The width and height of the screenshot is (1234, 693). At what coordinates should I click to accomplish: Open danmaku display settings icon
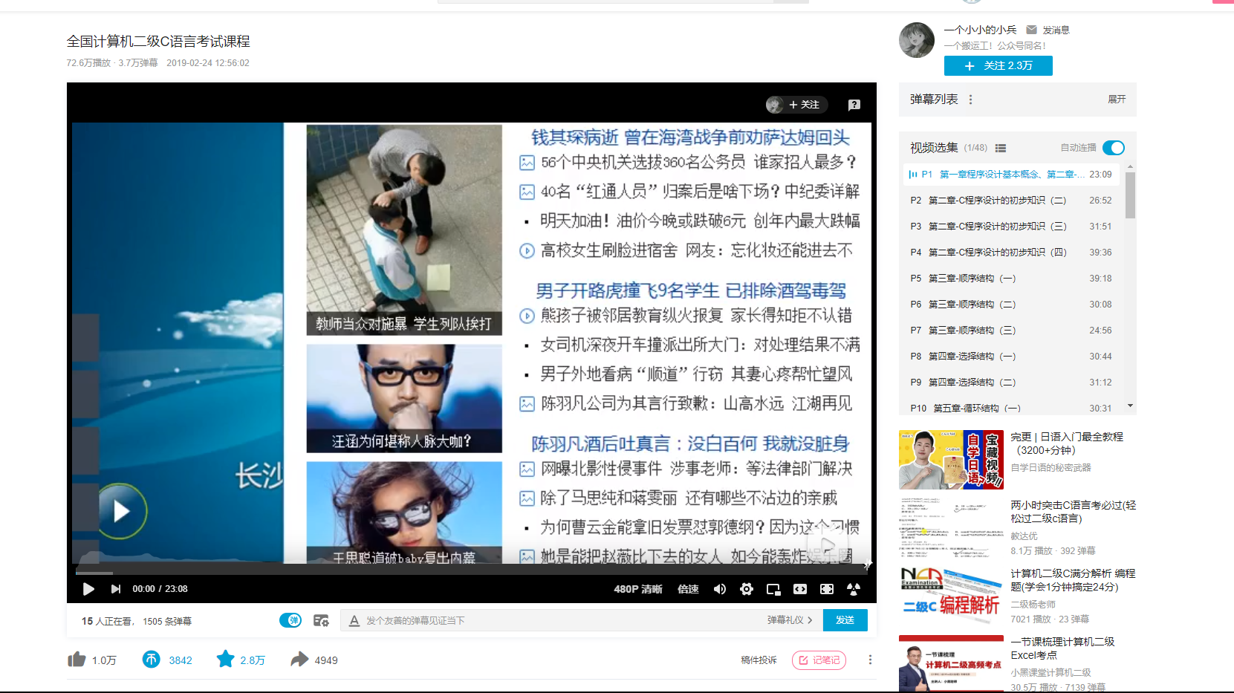[321, 620]
